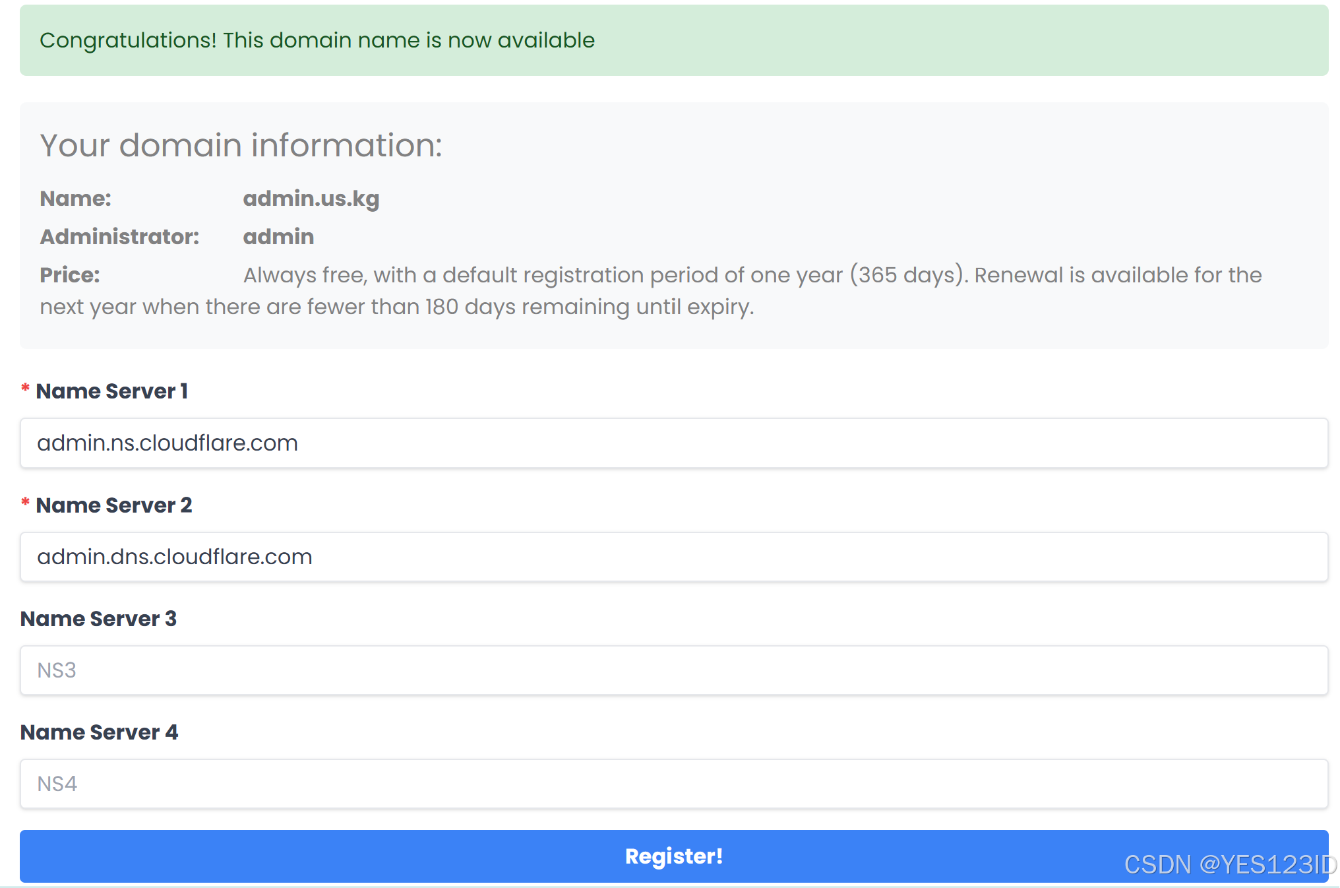
Task: Click the 'Name:' field label
Action: pyautogui.click(x=75, y=199)
